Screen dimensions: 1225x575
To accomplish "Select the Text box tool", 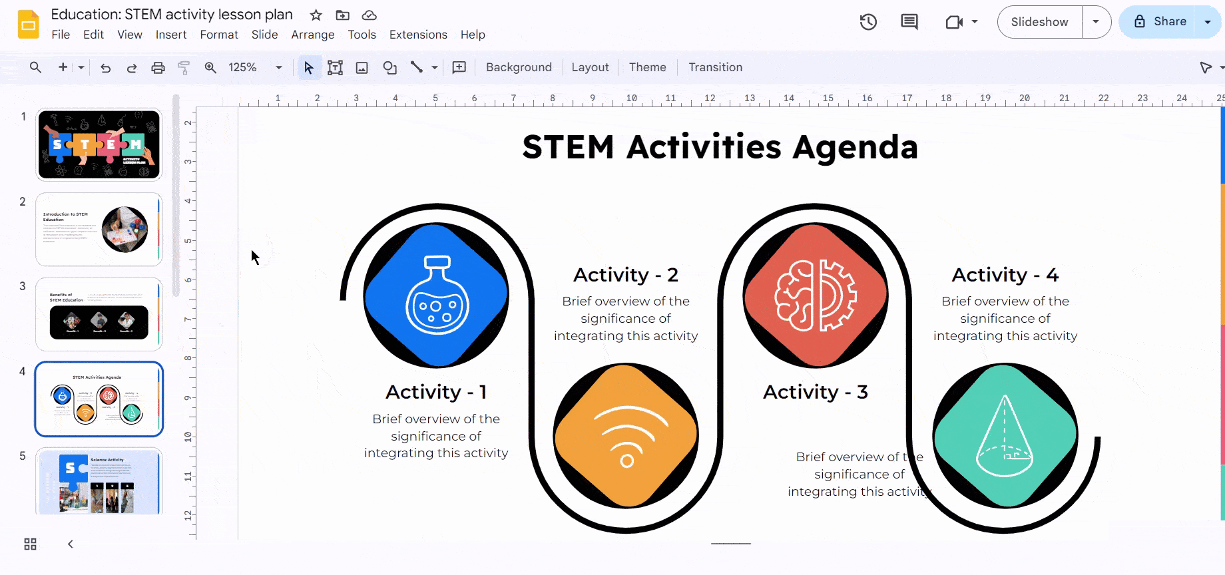I will click(x=335, y=67).
